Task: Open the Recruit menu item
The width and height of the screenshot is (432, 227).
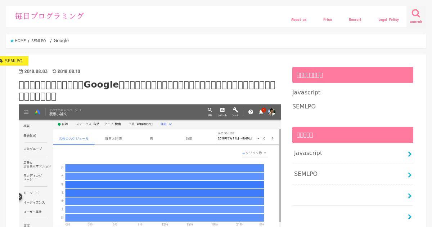Action: pyautogui.click(x=355, y=19)
